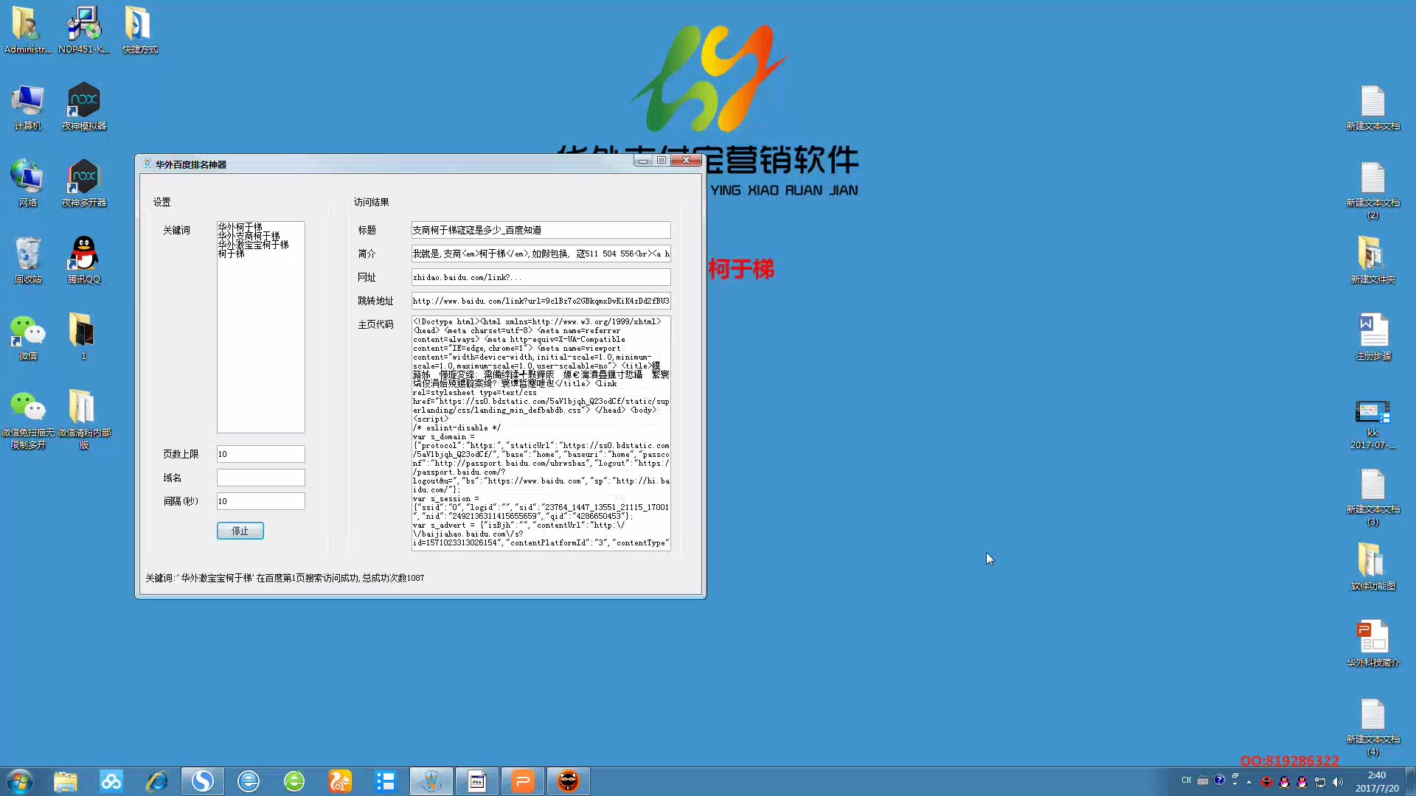Open the volume speaker tray icon
This screenshot has width=1416, height=796.
(x=1338, y=782)
